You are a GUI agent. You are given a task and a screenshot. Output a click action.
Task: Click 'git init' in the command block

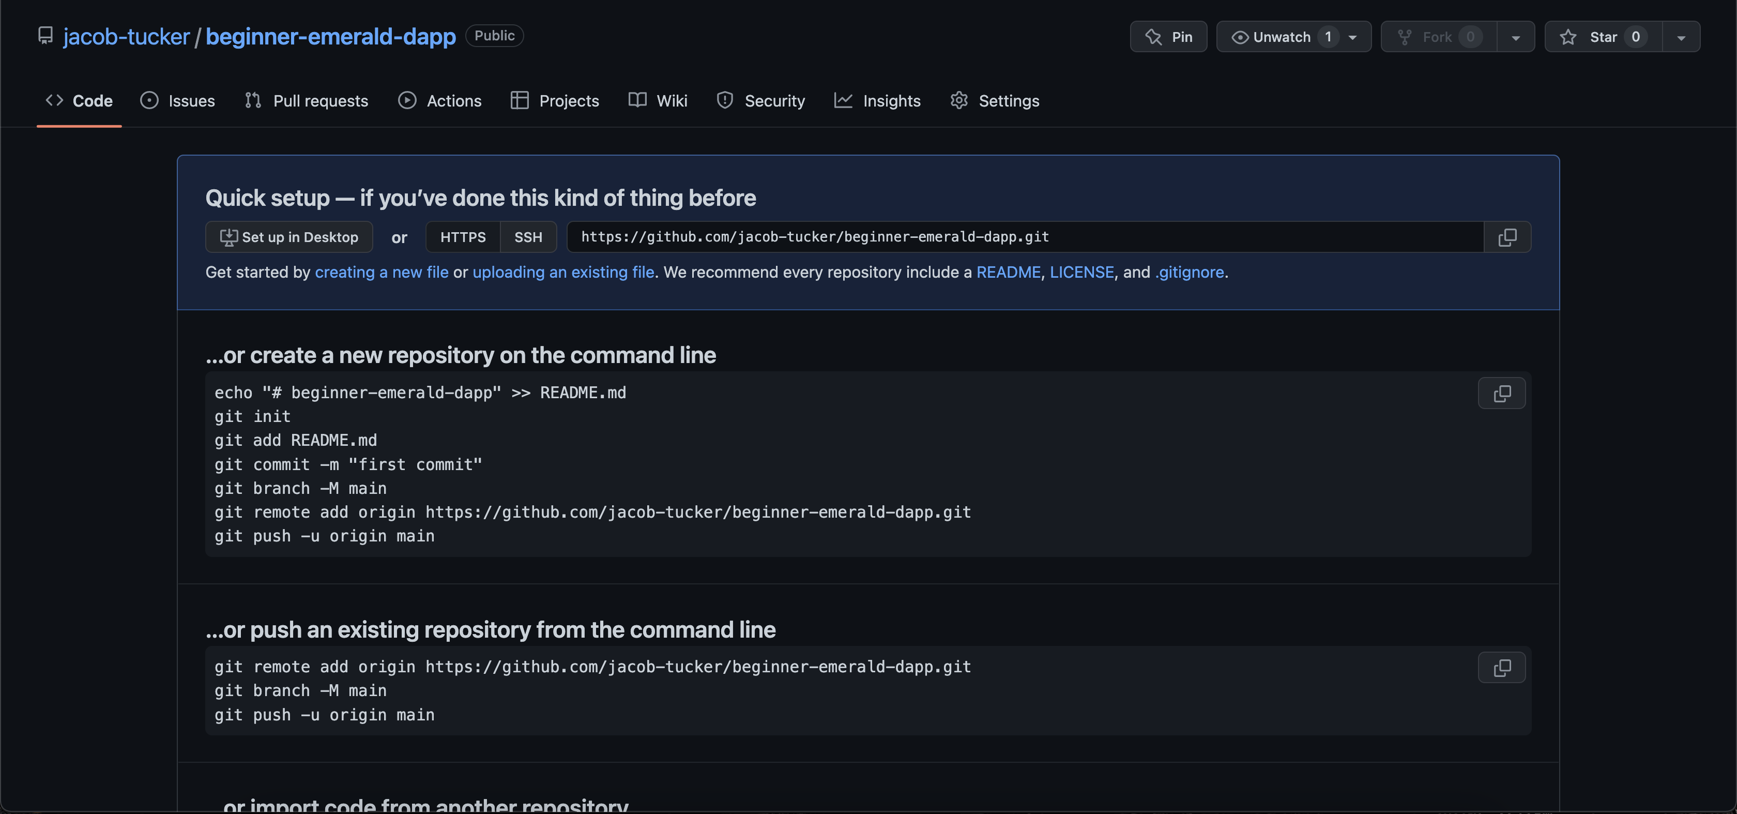point(253,416)
